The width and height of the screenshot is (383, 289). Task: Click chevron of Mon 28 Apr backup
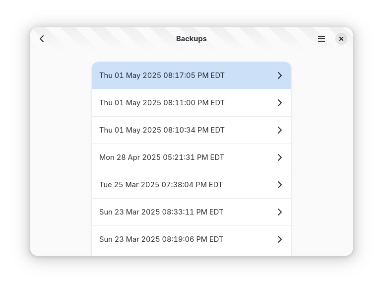(x=280, y=157)
